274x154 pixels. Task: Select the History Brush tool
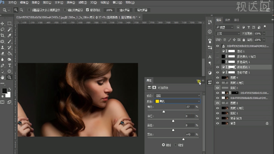pyautogui.click(x=10, y=48)
